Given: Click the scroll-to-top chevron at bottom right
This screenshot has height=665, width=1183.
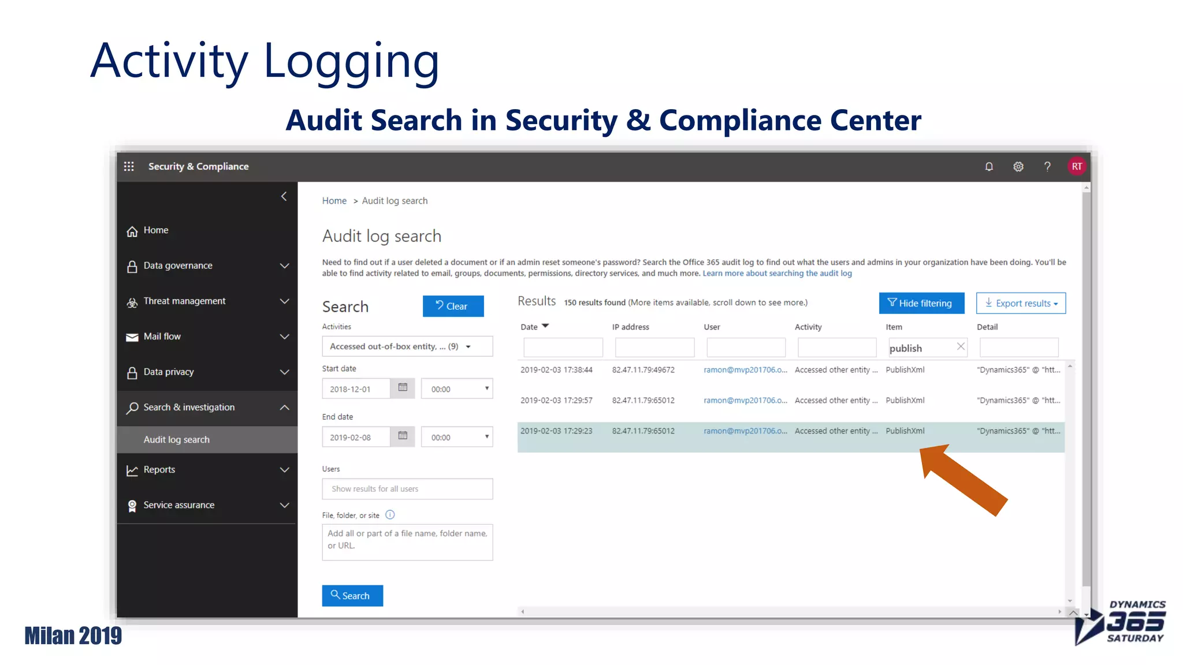Looking at the screenshot, I should click(x=1073, y=612).
